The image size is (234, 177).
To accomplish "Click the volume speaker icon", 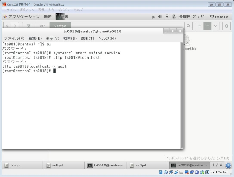I will 160,16.
